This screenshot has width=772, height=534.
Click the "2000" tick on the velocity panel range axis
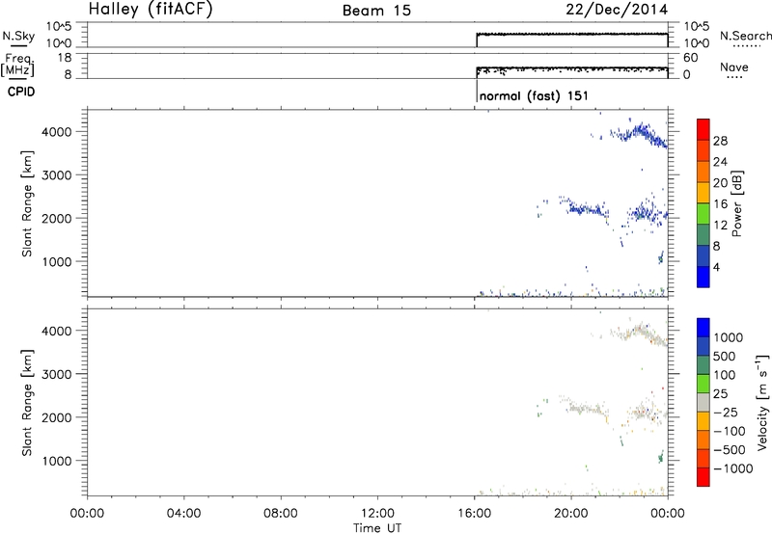[x=57, y=417]
